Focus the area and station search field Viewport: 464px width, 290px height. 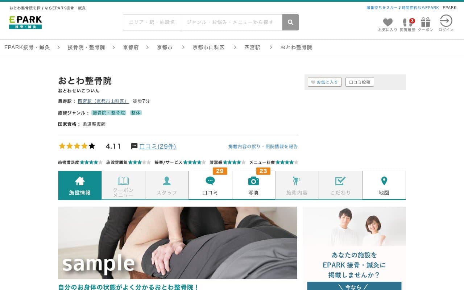click(x=152, y=22)
